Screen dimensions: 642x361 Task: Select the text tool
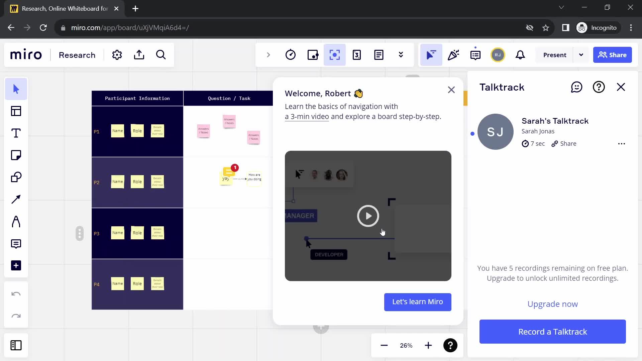[16, 133]
